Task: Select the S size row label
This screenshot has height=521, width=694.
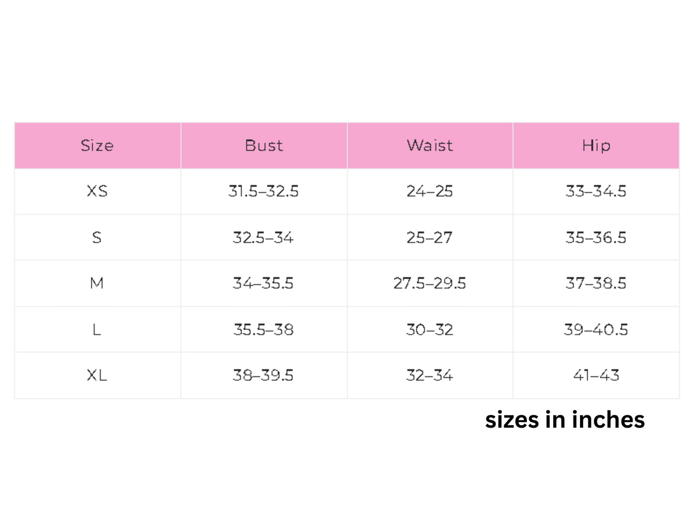Action: tap(97, 238)
